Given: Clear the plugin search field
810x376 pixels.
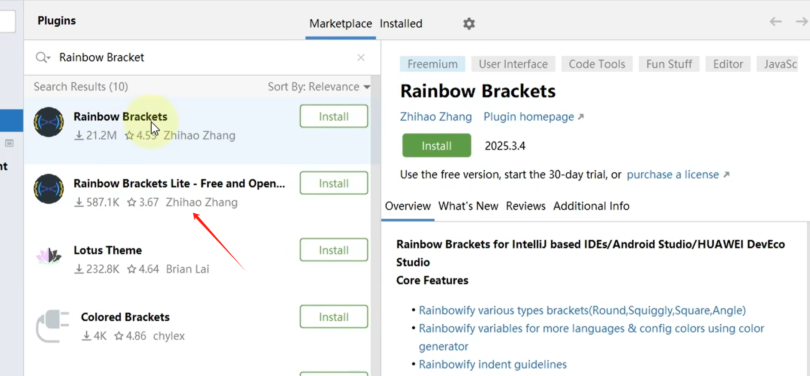Looking at the screenshot, I should point(361,58).
